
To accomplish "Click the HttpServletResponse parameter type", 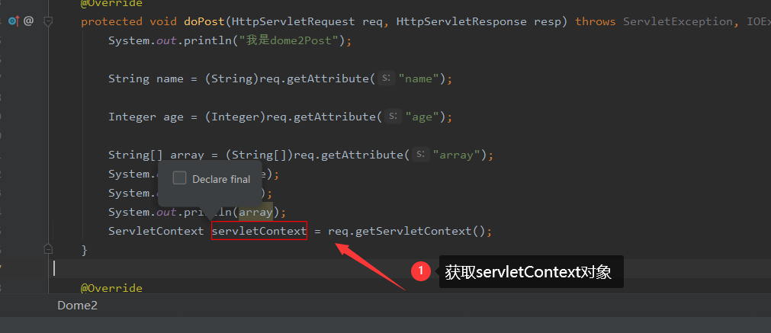I will click(x=461, y=21).
